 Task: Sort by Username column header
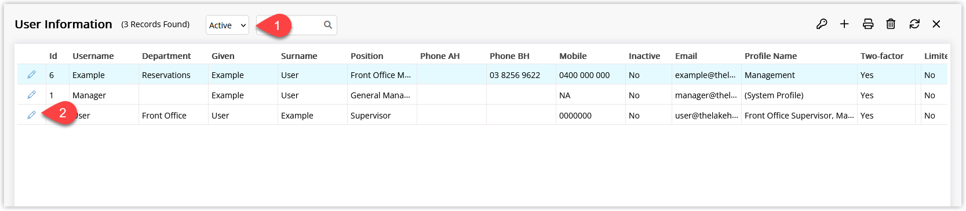pos(93,56)
